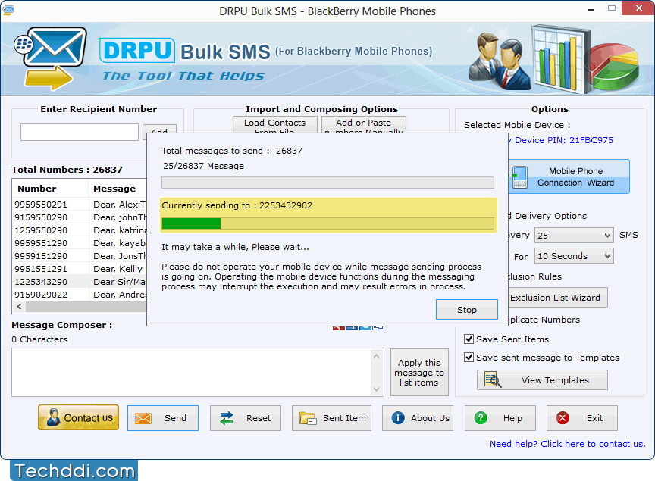Click the Help question mark icon
Image resolution: width=655 pixels, height=481 pixels.
(481, 417)
